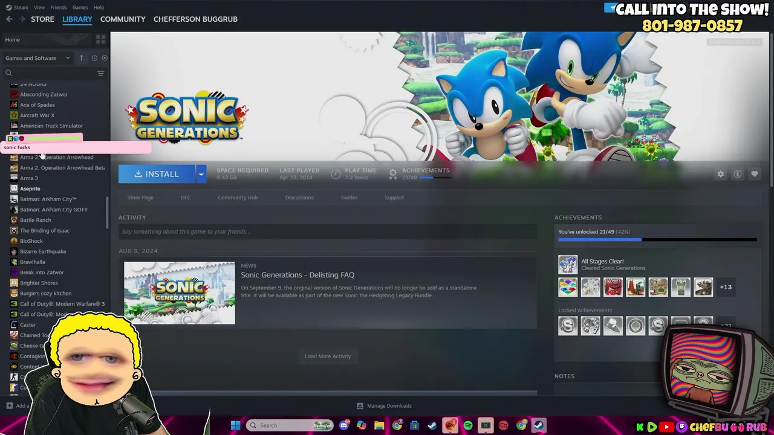Show 13 more unlocked achievements
774x435 pixels.
click(x=726, y=287)
